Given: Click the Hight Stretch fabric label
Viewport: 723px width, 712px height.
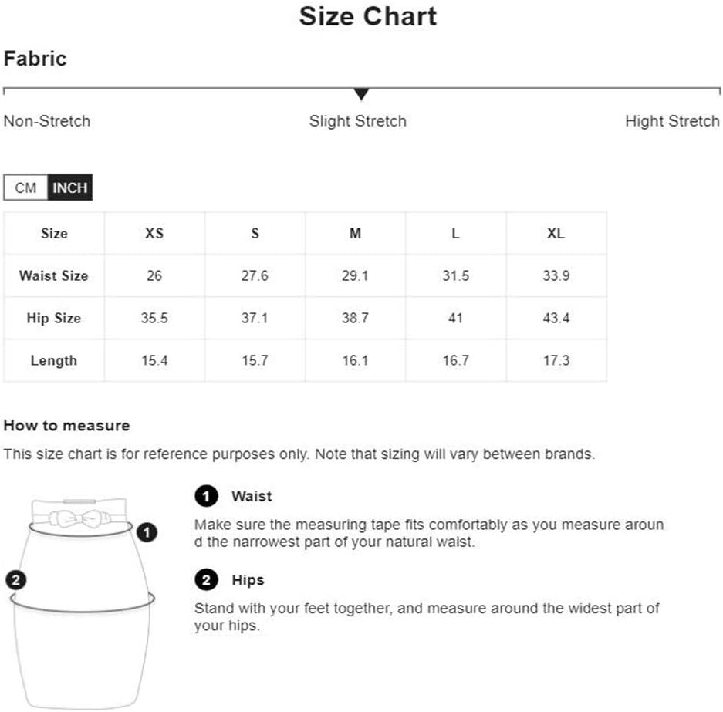Looking at the screenshot, I should 672,121.
